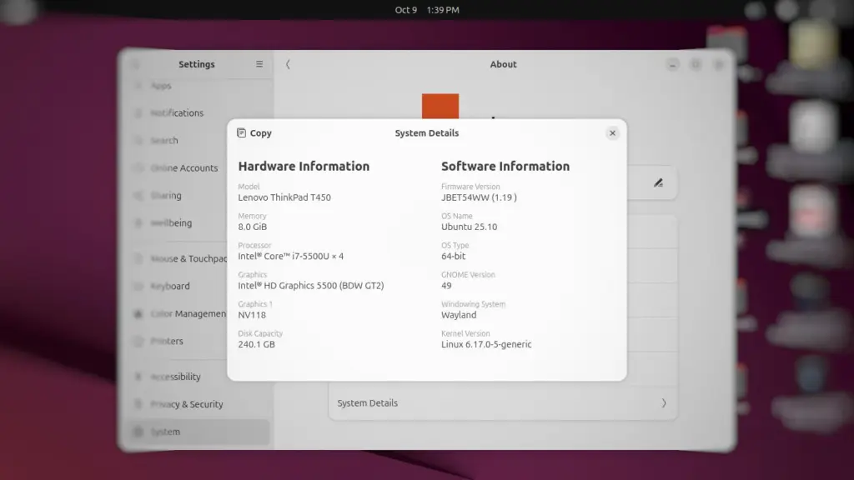Select Online Accounts in the sidebar

point(183,168)
